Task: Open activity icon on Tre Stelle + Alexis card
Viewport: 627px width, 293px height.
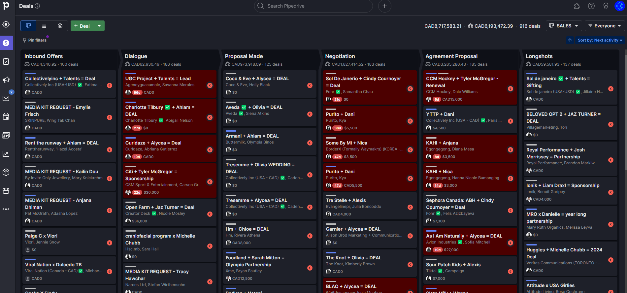Action: point(410,207)
